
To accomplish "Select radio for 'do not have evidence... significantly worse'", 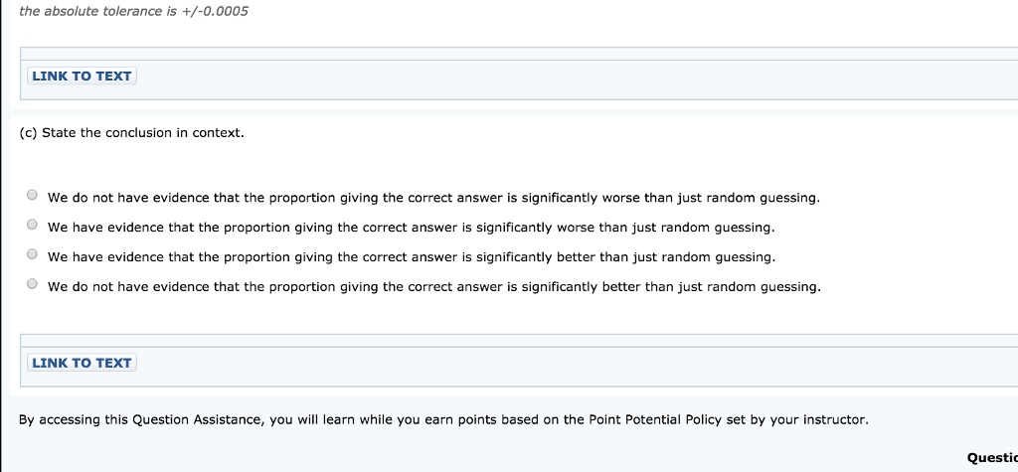I will (32, 195).
